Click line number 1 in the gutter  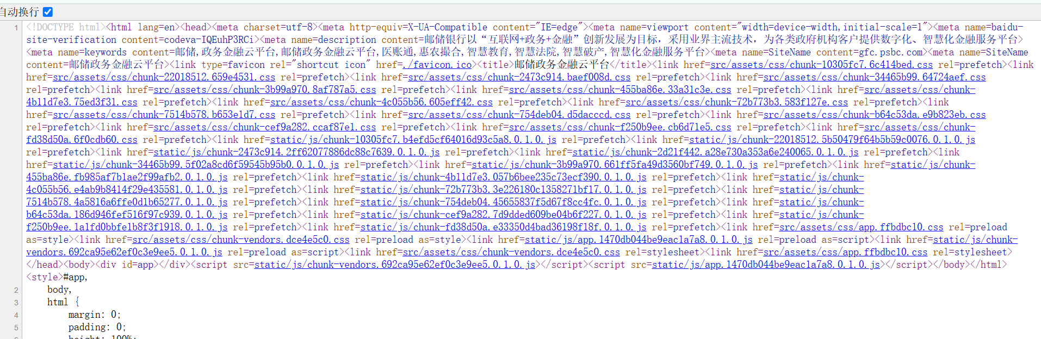tap(16, 27)
